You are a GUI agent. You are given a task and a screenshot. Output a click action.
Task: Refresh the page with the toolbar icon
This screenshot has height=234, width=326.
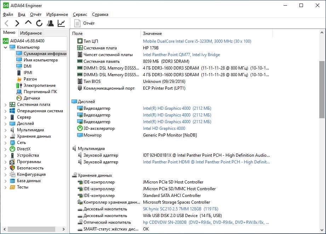pyautogui.click(x=39, y=23)
